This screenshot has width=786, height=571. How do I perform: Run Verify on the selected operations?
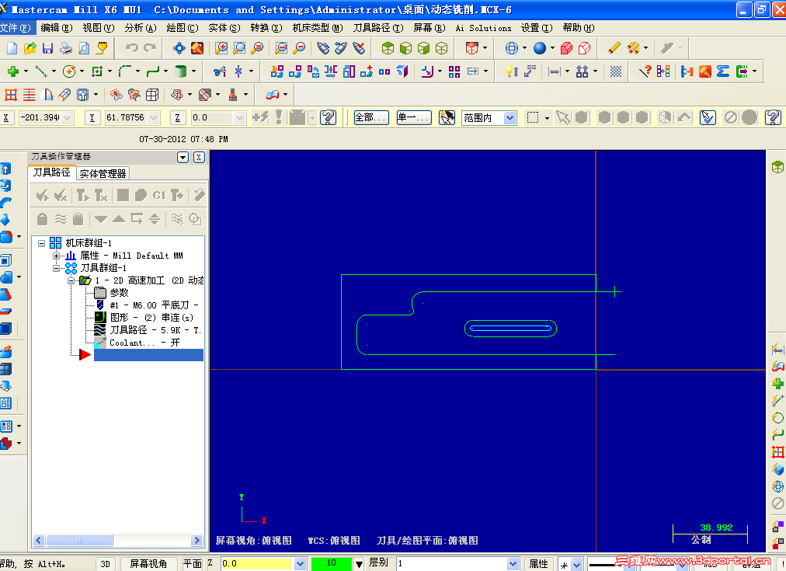pyautogui.click(x=140, y=195)
